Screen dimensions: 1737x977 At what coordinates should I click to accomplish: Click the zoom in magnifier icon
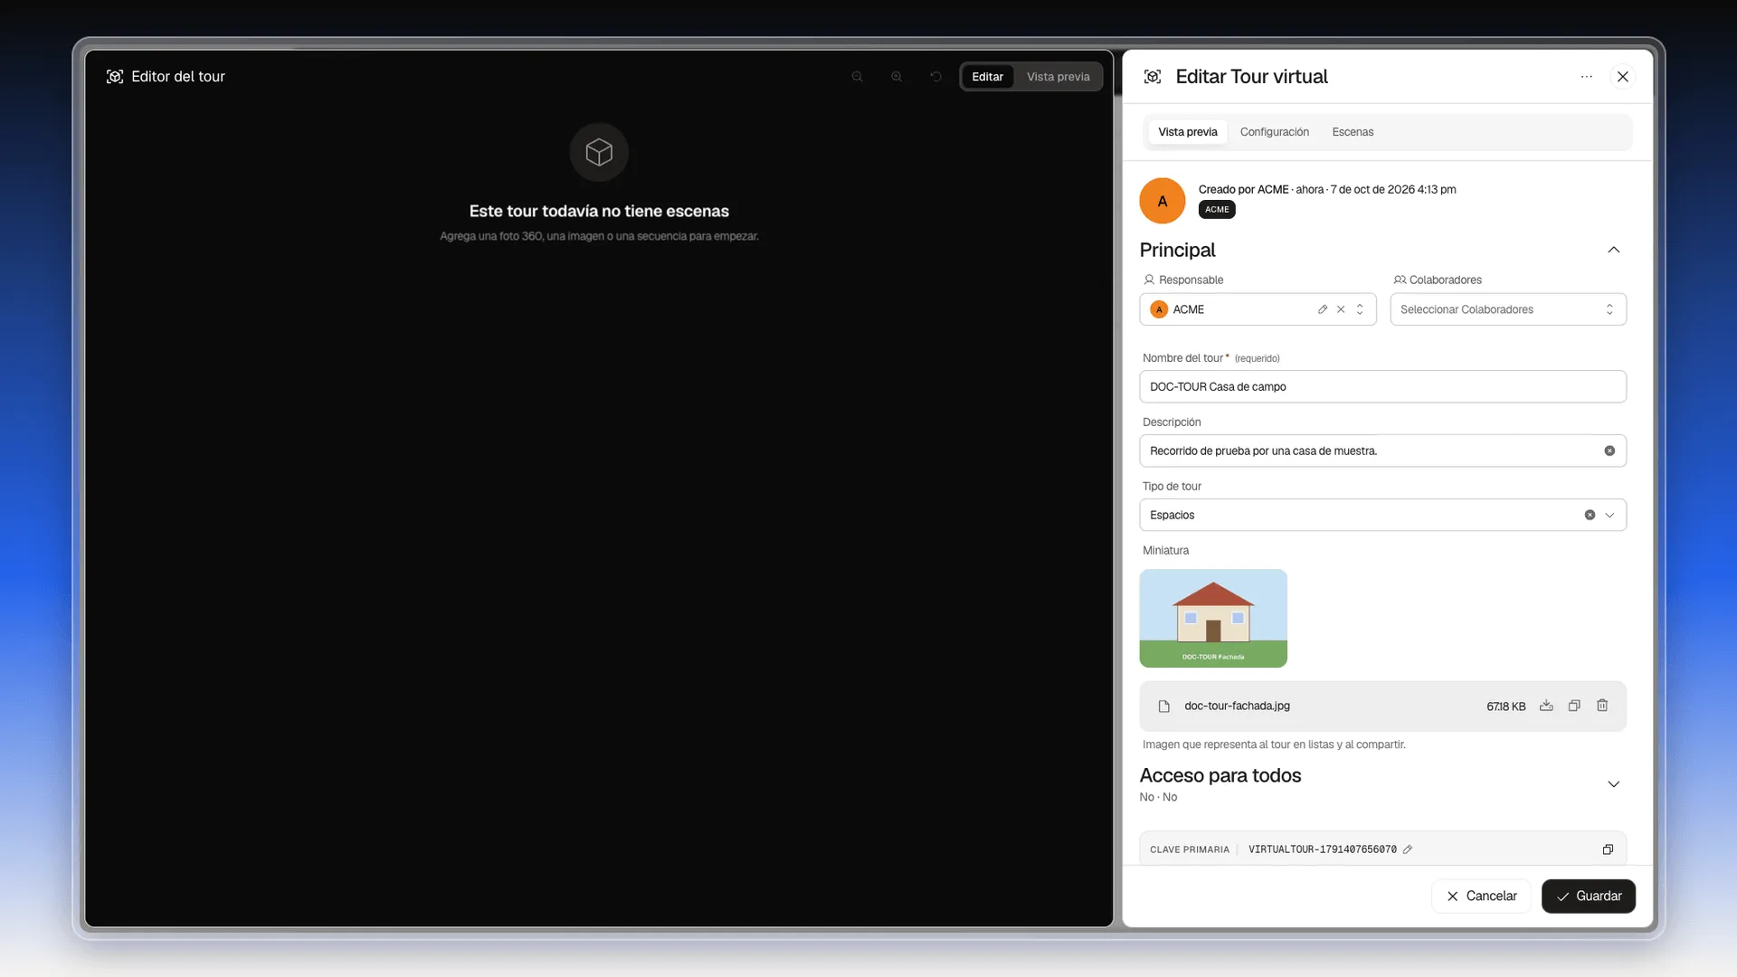pyautogui.click(x=897, y=77)
